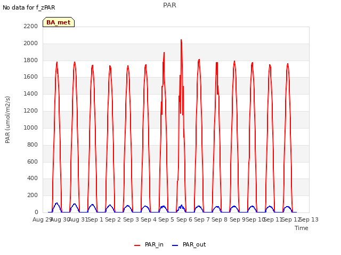The height and width of the screenshot is (255, 341).
Task: Click the PAR_in spike peak on Sep 5
Action: click(x=164, y=53)
